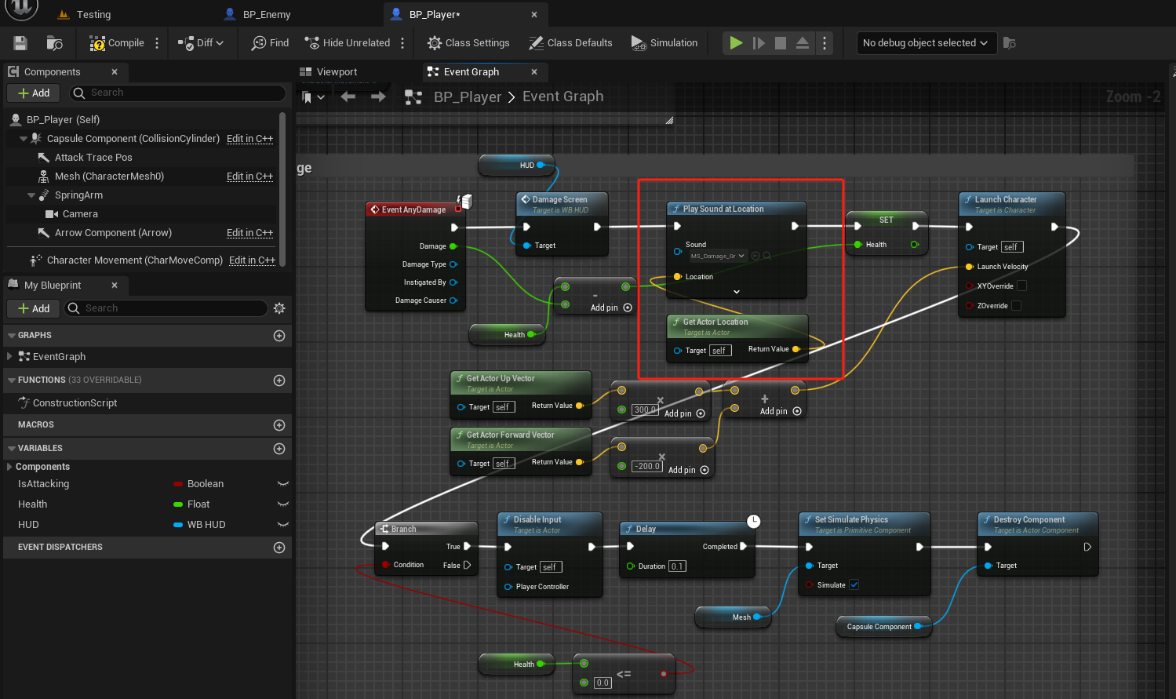The image size is (1176, 699).
Task: Click IsAttacking Boolean type color pill
Action: pyautogui.click(x=178, y=484)
